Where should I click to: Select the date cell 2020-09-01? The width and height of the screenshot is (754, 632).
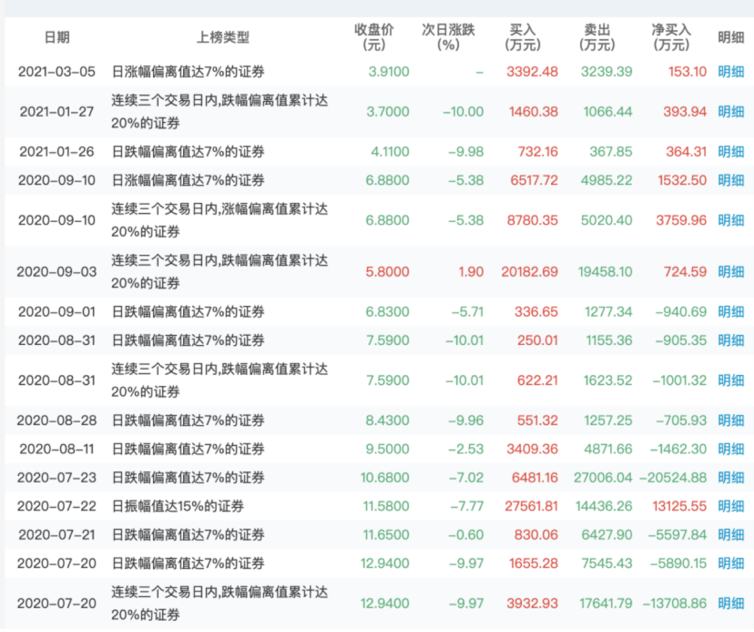tap(57, 311)
